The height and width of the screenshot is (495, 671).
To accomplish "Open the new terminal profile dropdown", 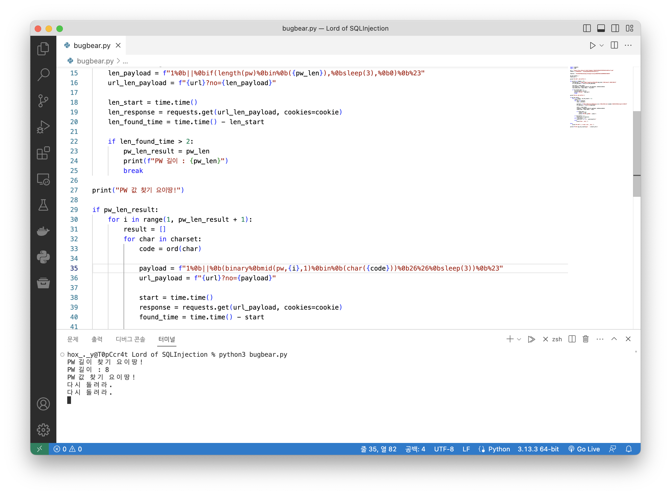I will 519,339.
